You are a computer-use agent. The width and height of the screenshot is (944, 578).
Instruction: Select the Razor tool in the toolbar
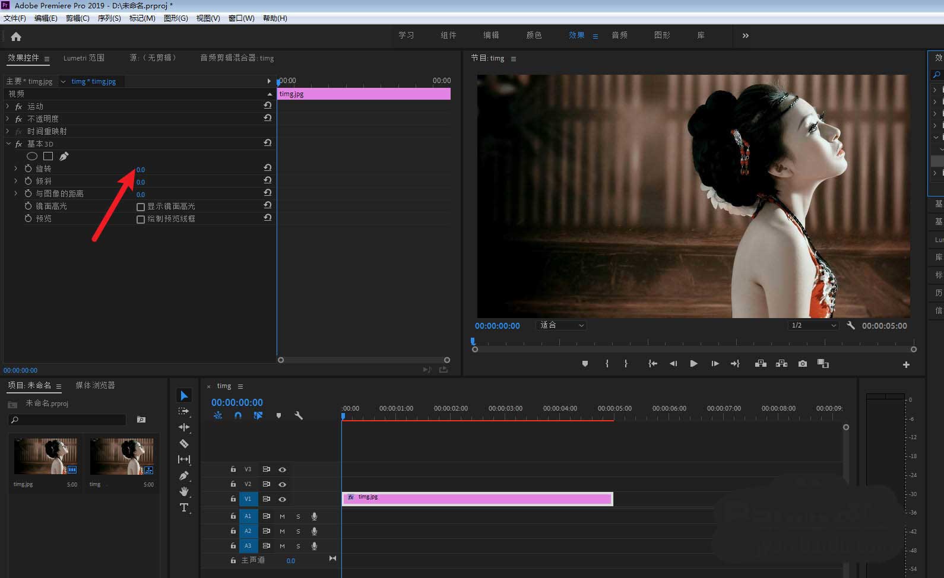point(184,443)
